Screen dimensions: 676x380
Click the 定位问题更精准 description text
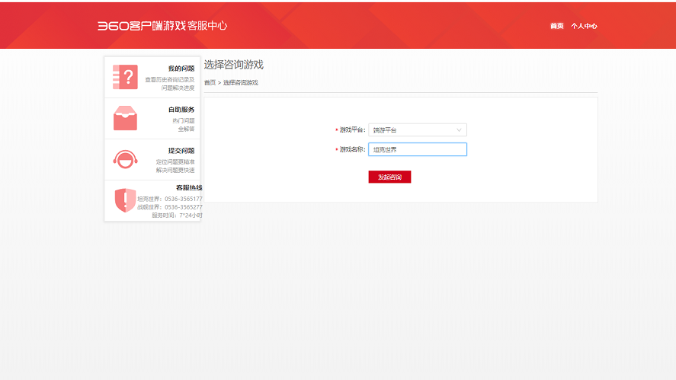point(175,161)
